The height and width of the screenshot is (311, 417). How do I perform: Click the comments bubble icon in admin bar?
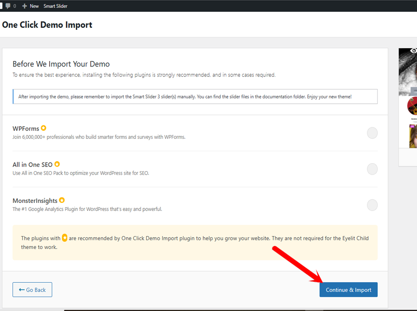tap(7, 6)
